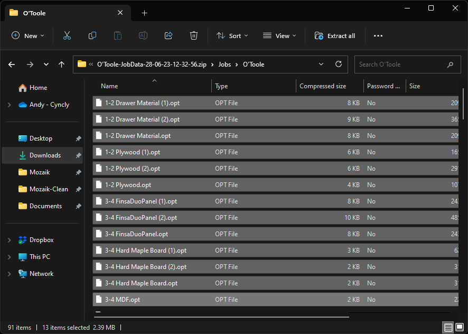Click the Copy icon in toolbar
468x334 pixels.
[x=92, y=35]
